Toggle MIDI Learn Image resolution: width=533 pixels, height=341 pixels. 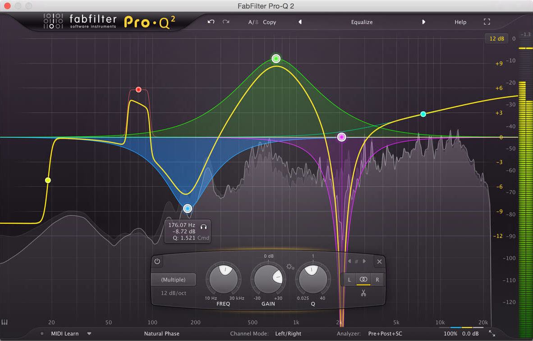tap(64, 333)
